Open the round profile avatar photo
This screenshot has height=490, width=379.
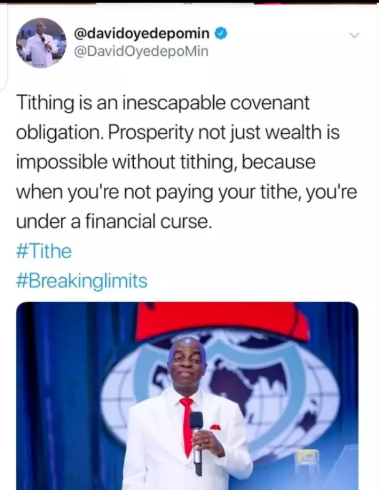(41, 43)
